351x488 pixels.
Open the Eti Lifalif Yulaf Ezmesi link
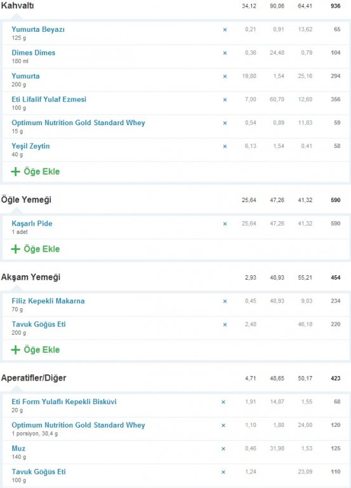pos(49,100)
